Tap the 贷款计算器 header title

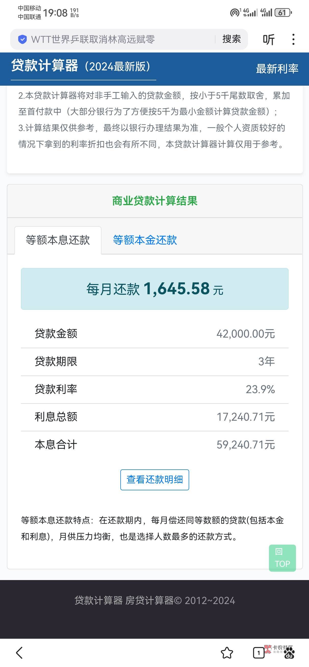45,66
